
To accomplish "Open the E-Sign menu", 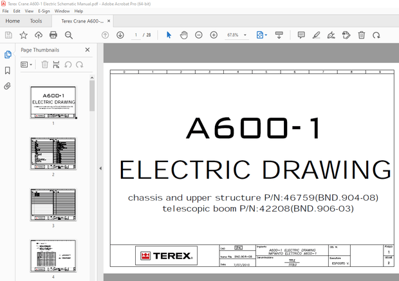I will [x=44, y=11].
